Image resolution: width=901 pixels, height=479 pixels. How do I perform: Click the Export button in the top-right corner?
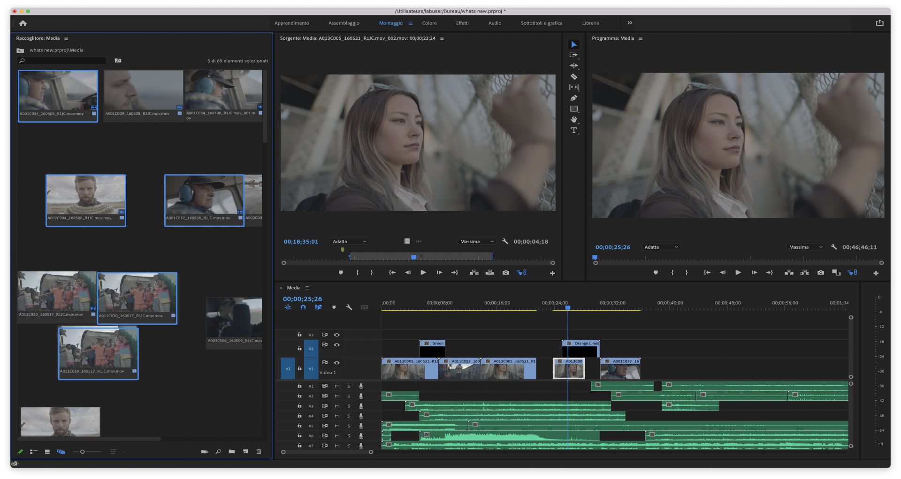point(879,22)
